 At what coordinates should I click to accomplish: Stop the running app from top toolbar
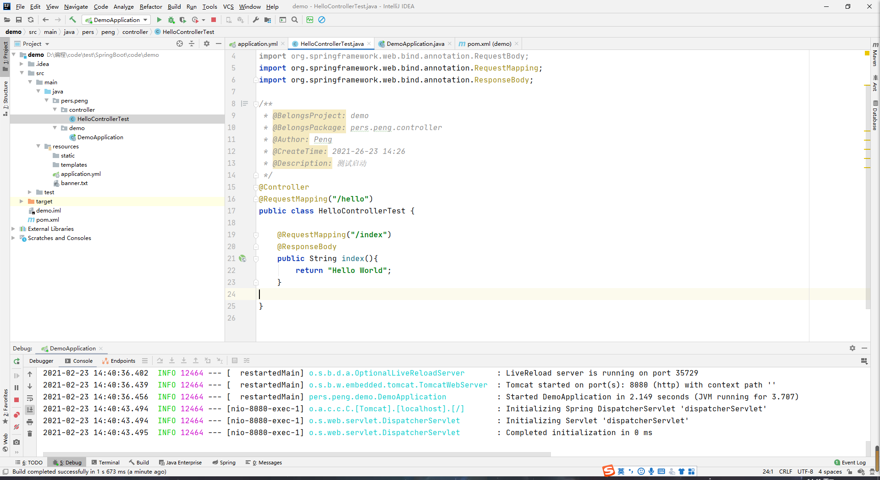click(x=214, y=20)
